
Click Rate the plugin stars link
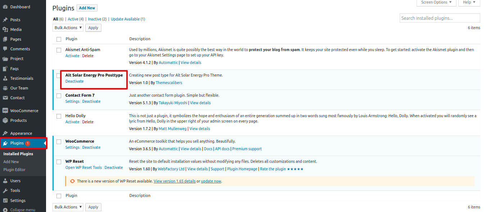(282, 169)
